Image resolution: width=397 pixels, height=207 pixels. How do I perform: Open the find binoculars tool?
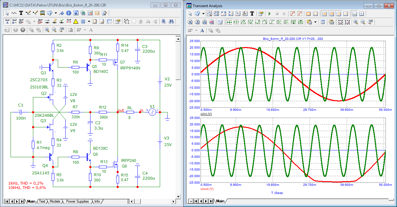pyautogui.click(x=171, y=21)
